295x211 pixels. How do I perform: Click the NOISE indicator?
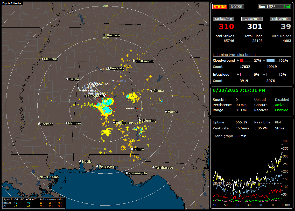tap(236, 6)
